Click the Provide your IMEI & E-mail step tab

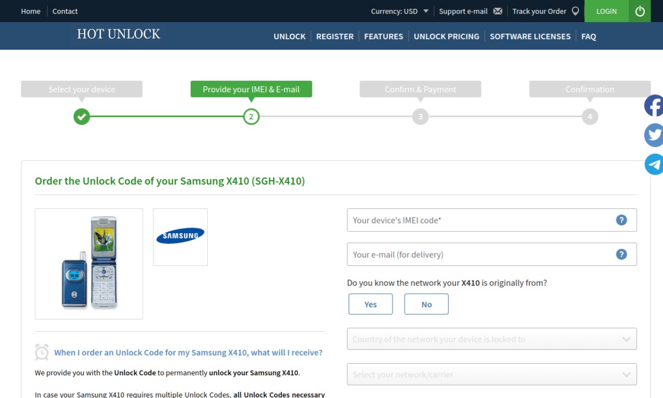[x=251, y=89]
